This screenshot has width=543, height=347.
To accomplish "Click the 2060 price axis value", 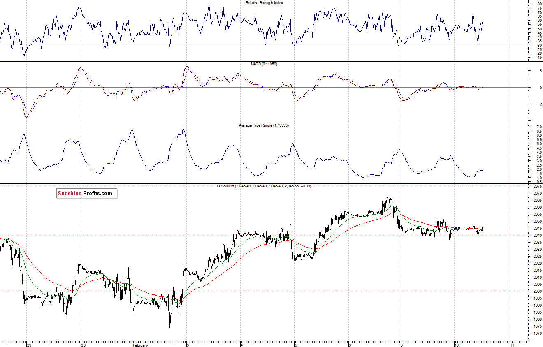I will 537,208.
